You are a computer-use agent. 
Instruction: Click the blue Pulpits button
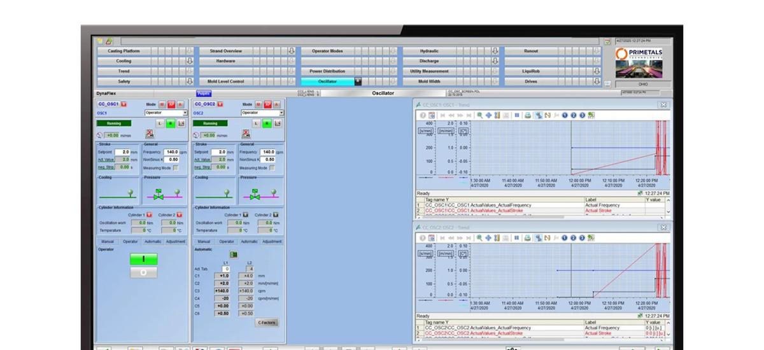tap(204, 93)
